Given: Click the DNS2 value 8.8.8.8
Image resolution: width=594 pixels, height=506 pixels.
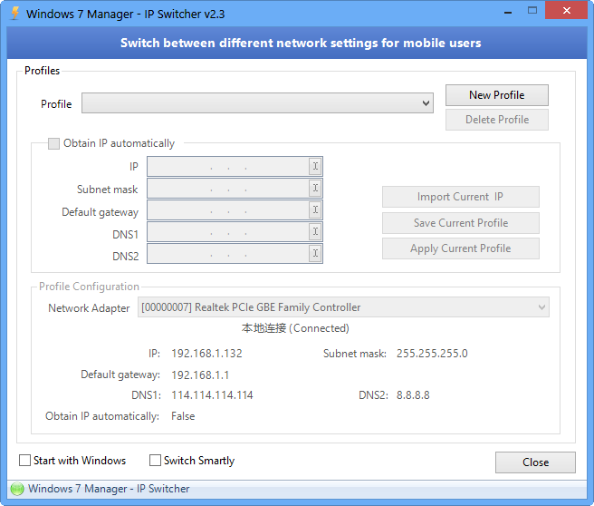Looking at the screenshot, I should pos(413,395).
